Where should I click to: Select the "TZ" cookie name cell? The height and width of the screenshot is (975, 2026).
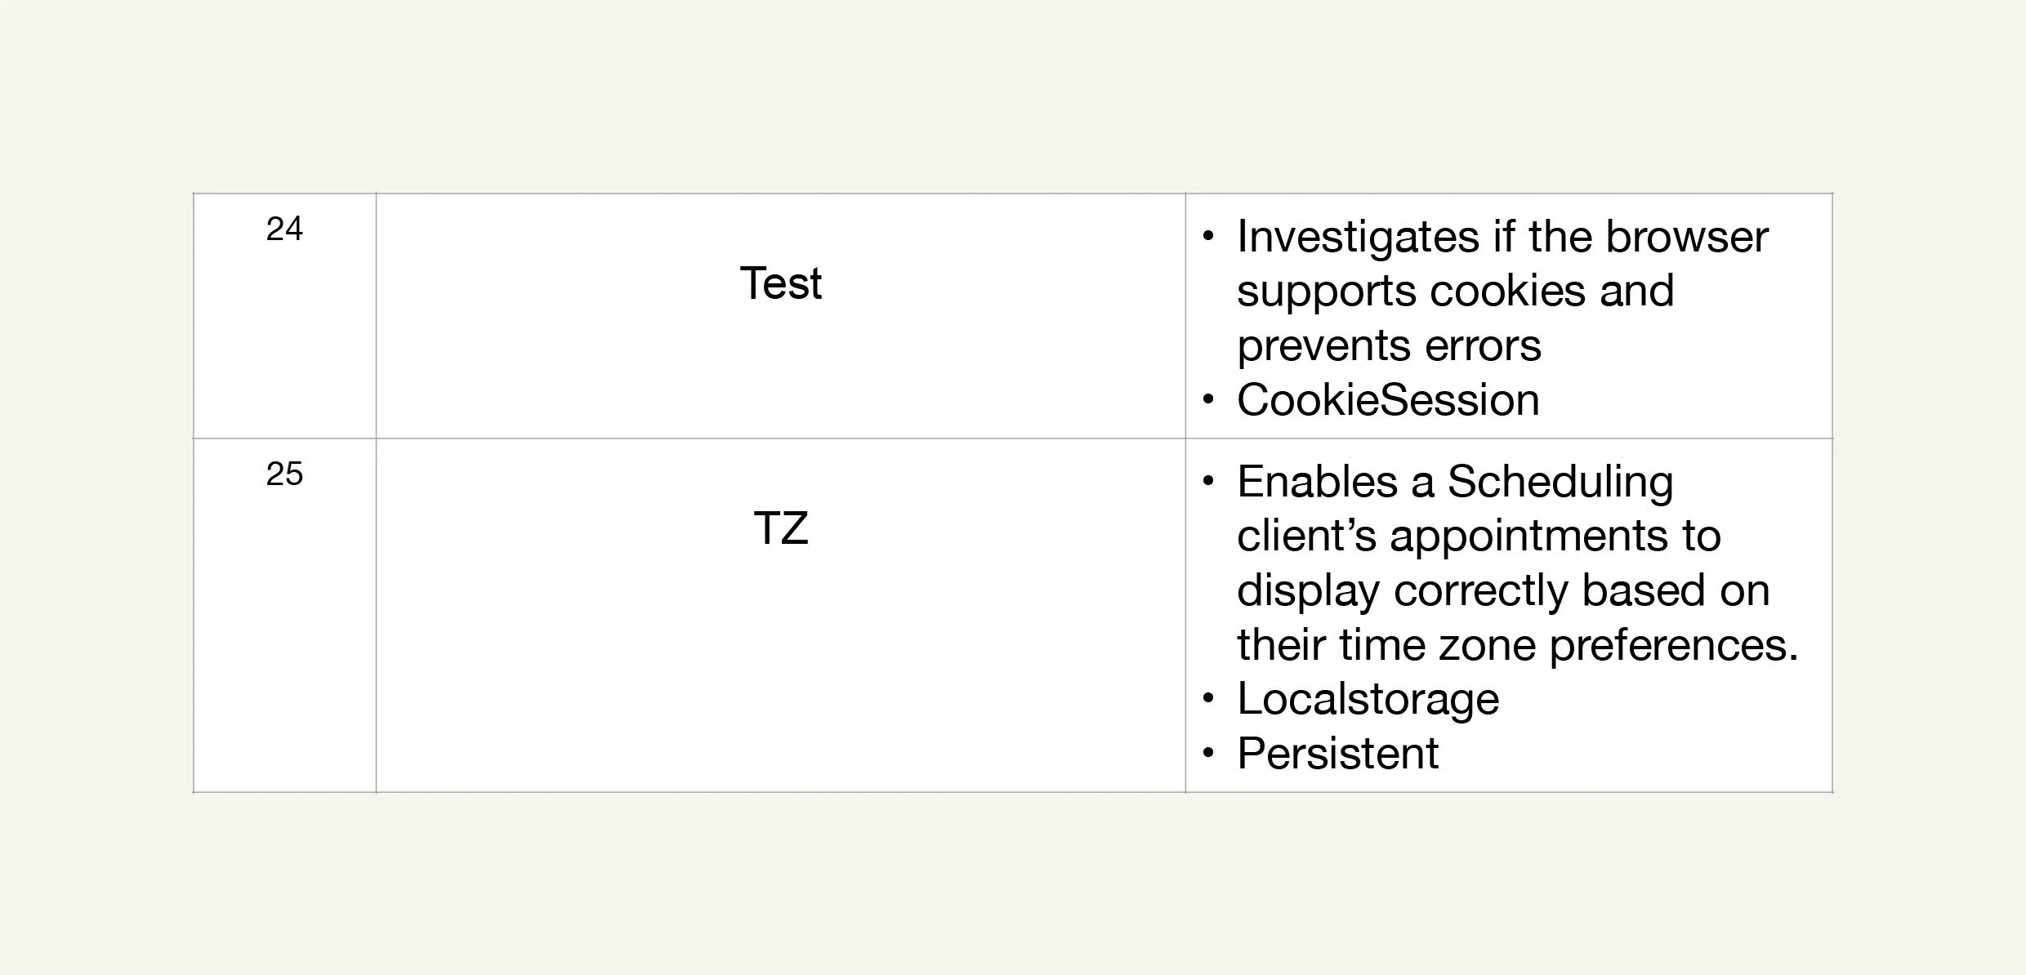coord(780,528)
